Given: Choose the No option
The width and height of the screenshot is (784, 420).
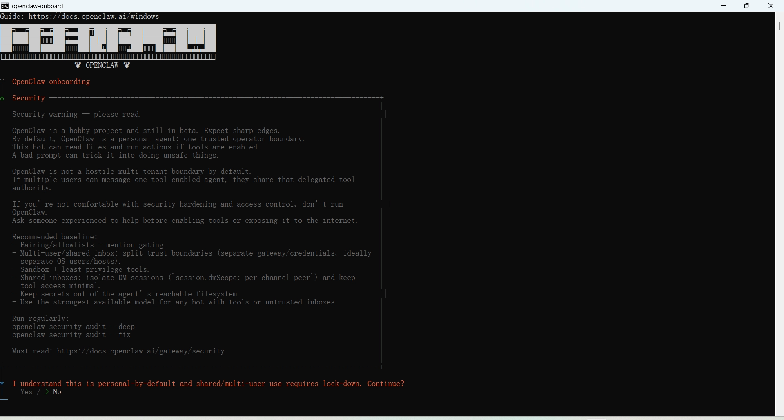Looking at the screenshot, I should click(57, 392).
